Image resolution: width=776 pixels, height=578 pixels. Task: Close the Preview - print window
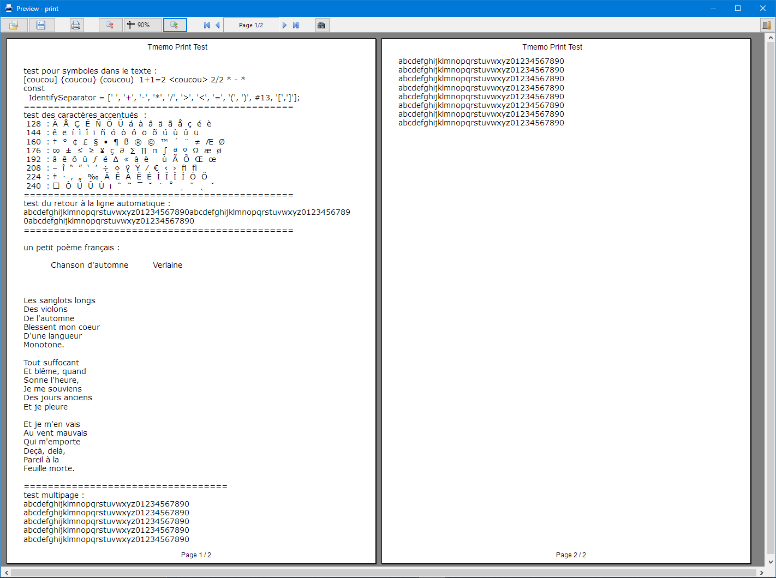click(763, 8)
